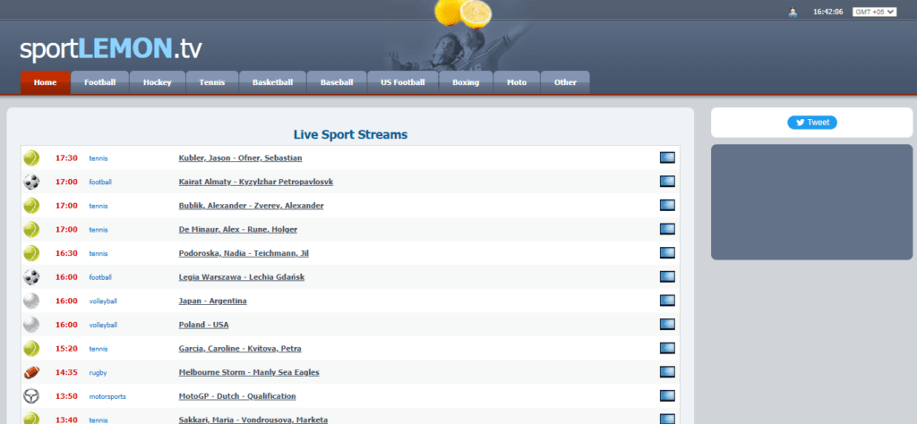The image size is (917, 424).
Task: Click the 14:35 time for Melbourne Storm
Action: (x=66, y=372)
